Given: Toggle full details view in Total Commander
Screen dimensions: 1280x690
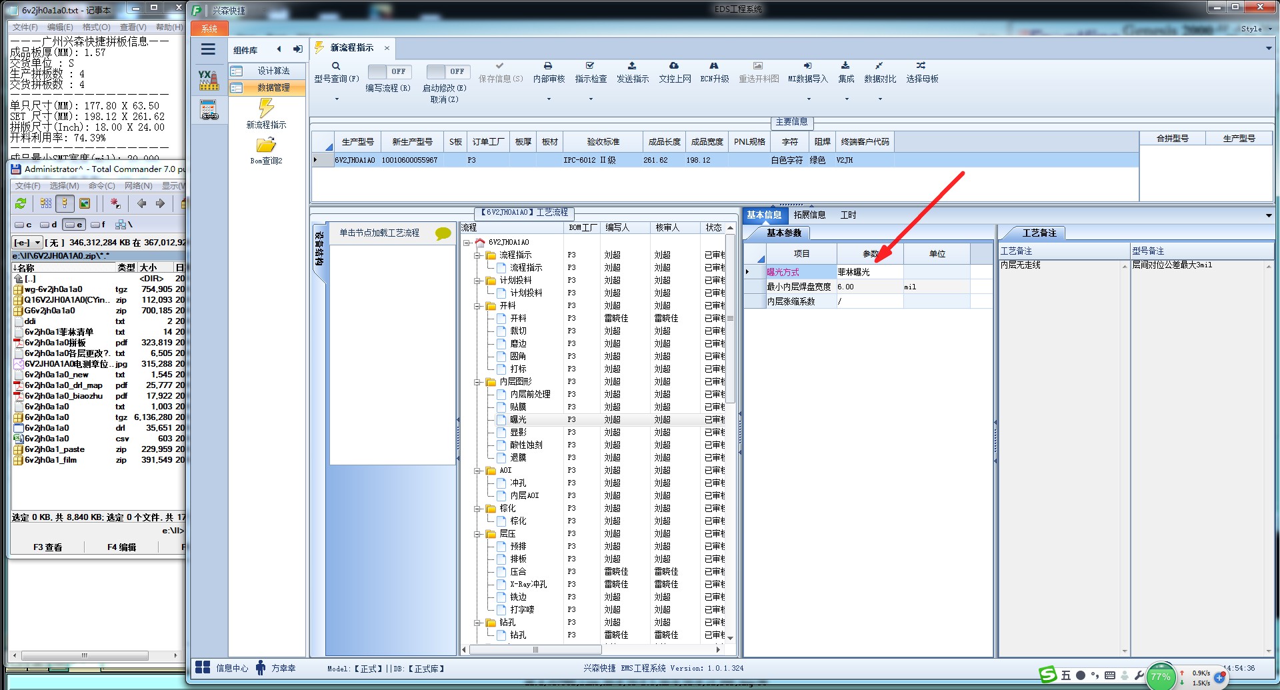Looking at the screenshot, I should click(x=65, y=203).
